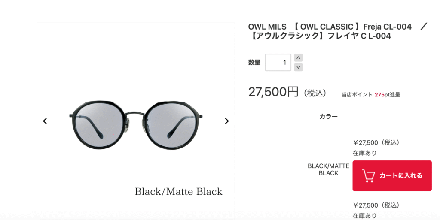Click the shopping cart icon in red button
Image resolution: width=440 pixels, height=220 pixels.
(368, 176)
